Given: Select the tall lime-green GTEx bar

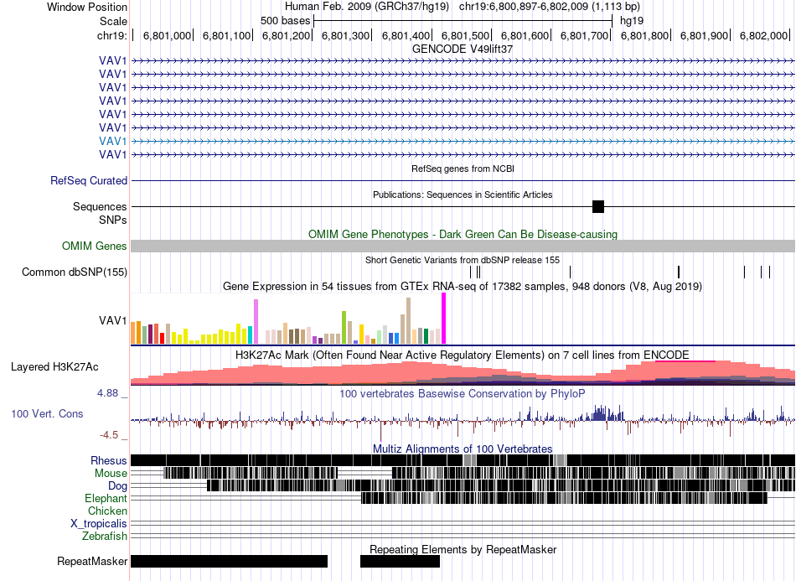Looking at the screenshot, I should [x=344, y=328].
